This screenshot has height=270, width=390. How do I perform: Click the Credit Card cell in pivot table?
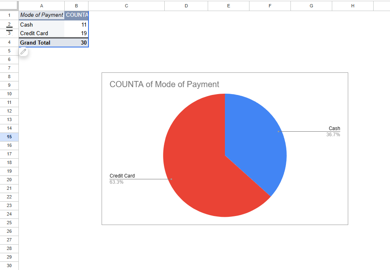[x=41, y=33]
